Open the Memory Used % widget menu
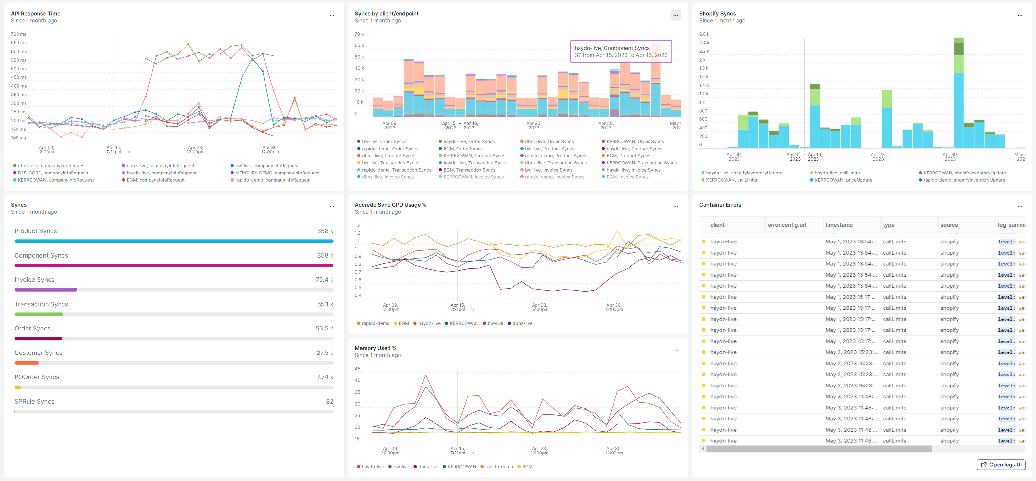Image resolution: width=1036 pixels, height=481 pixels. point(675,350)
